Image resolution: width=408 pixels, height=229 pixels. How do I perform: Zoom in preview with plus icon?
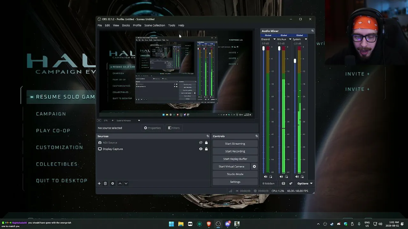coord(113,121)
